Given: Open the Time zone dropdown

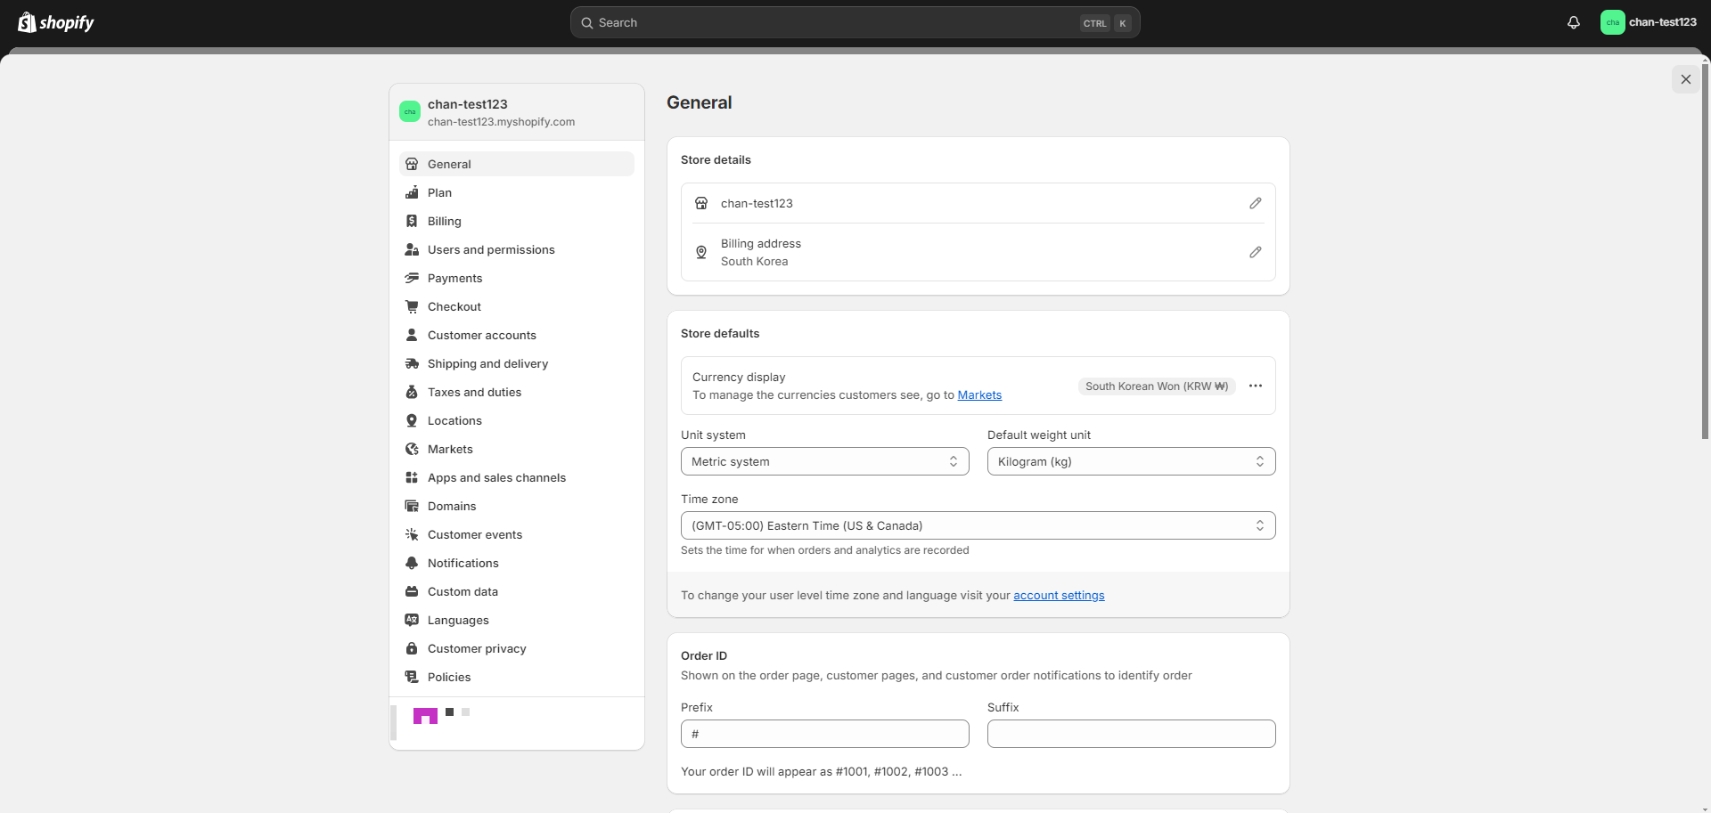Looking at the screenshot, I should [x=978, y=525].
